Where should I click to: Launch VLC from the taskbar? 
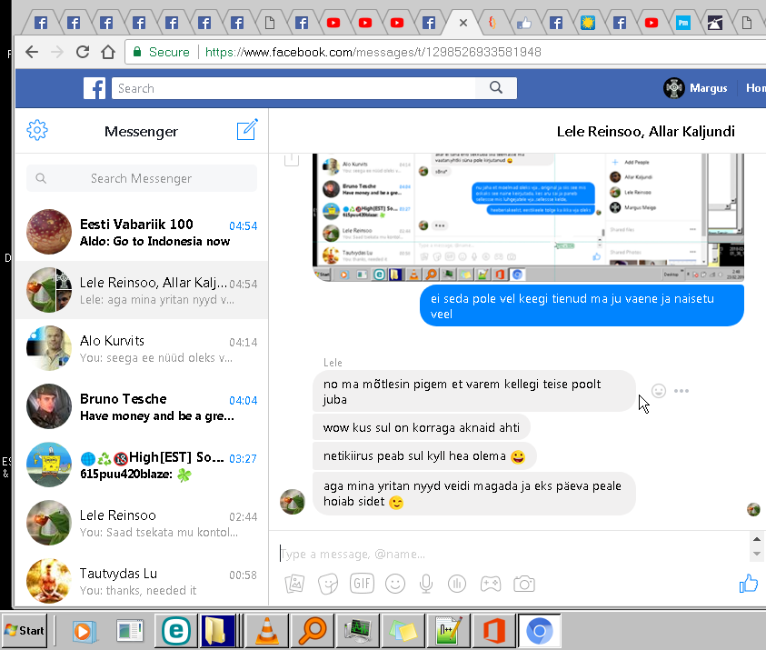[267, 631]
